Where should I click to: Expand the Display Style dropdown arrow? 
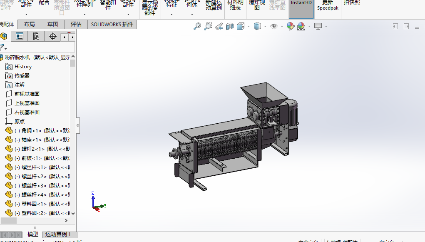(x=266, y=27)
